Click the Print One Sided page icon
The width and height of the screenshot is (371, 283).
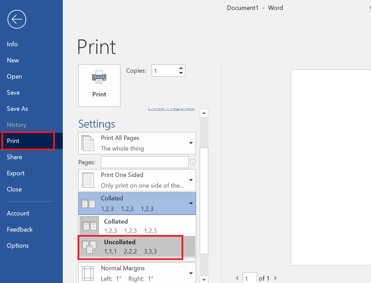88,180
